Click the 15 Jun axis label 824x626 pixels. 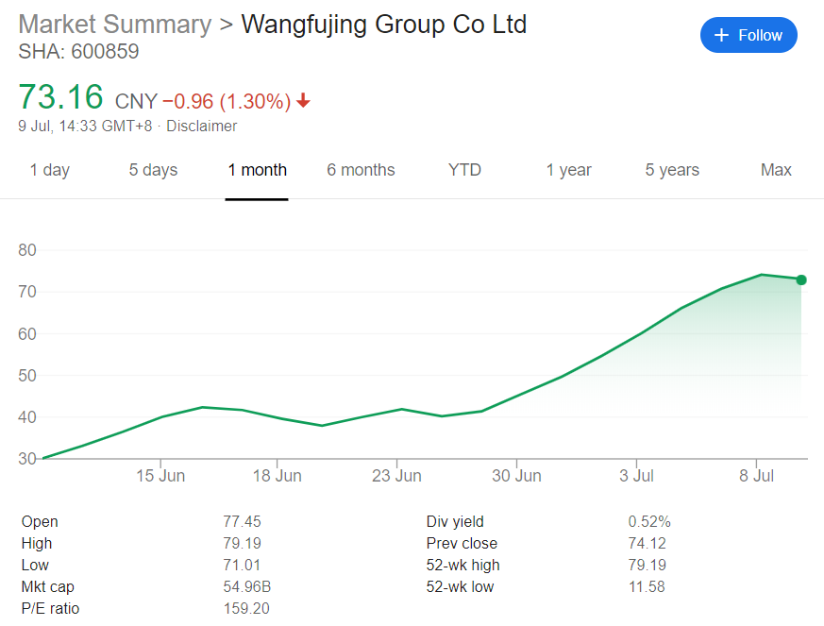(160, 476)
